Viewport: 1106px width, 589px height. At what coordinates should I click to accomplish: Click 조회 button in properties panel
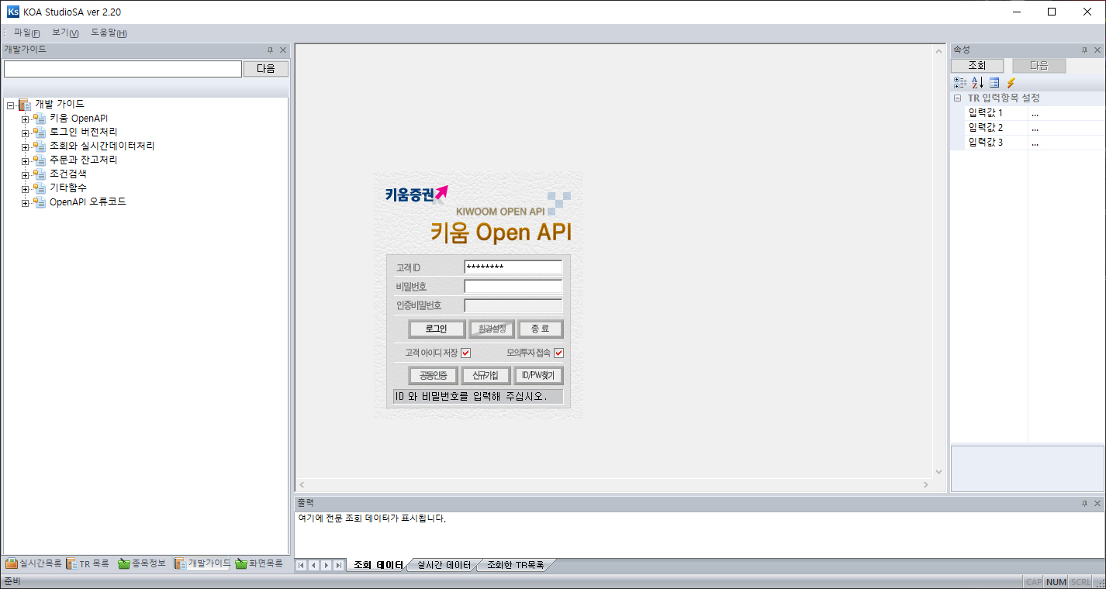(977, 66)
